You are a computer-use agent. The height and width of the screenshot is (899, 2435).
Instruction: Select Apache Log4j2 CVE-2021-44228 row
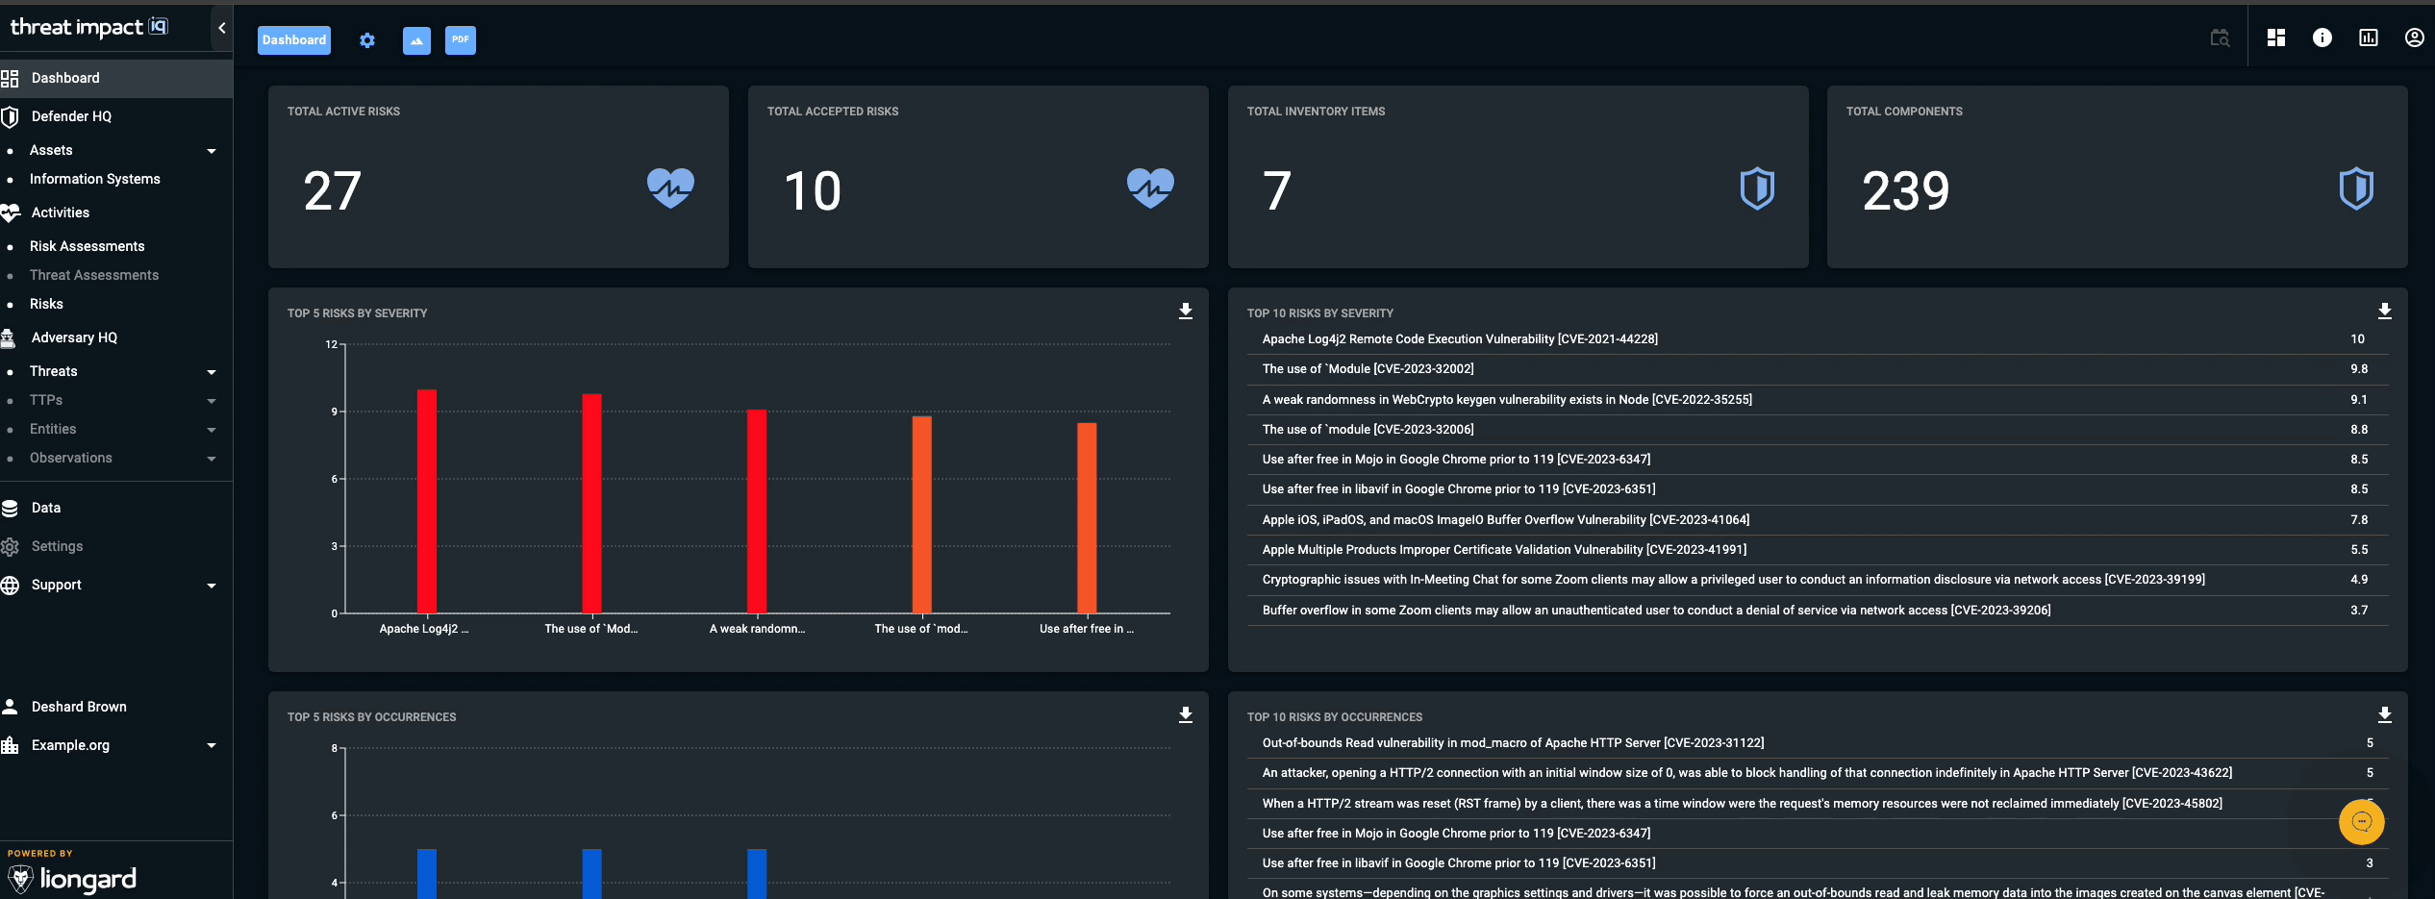tap(1818, 339)
